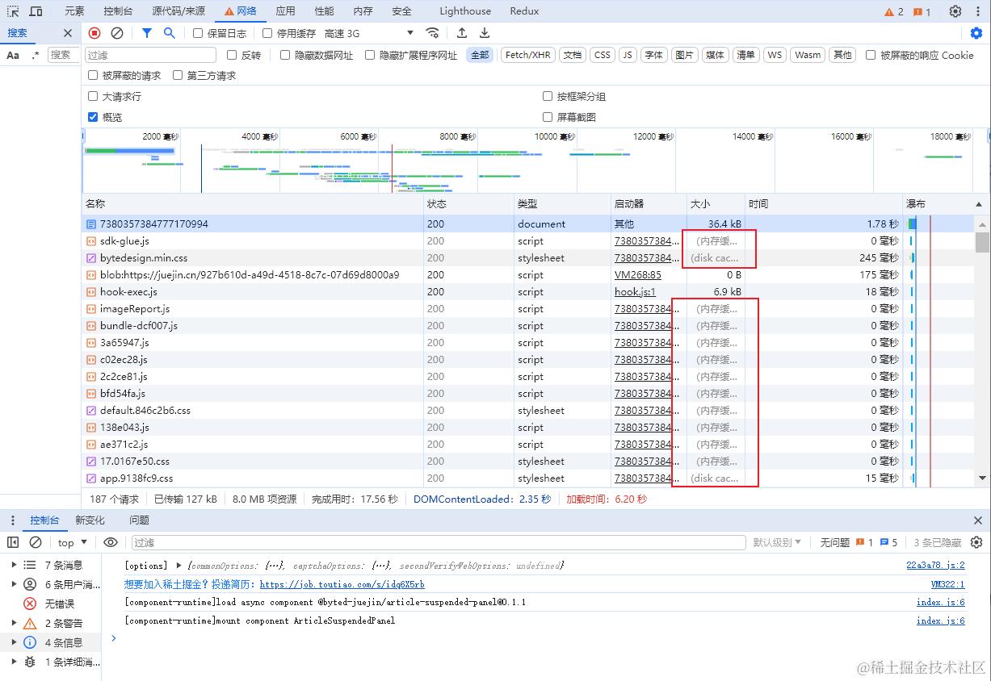Click the 2 warnings indicator
This screenshot has height=681, width=991.
(x=894, y=11)
